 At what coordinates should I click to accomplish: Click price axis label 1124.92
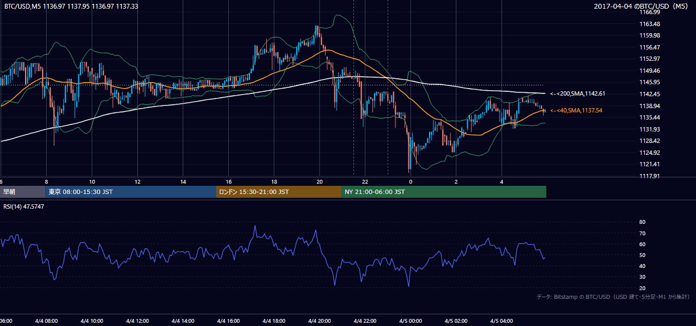click(650, 153)
